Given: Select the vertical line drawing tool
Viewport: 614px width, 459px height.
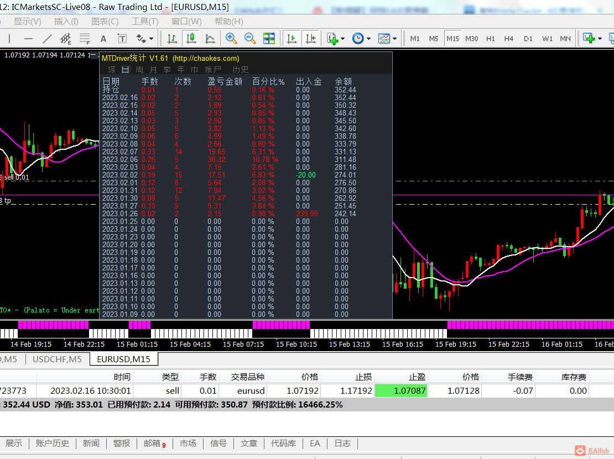Looking at the screenshot, I should pyautogui.click(x=9, y=38).
